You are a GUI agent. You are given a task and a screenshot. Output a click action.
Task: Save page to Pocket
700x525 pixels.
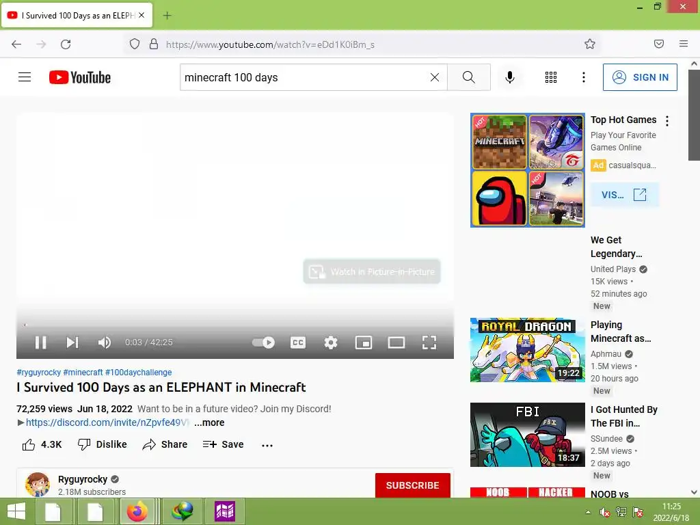tap(659, 44)
